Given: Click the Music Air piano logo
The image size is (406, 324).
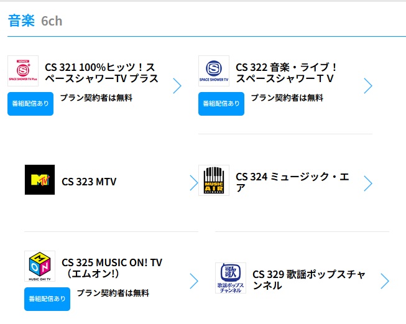Looking at the screenshot, I should click(214, 180).
